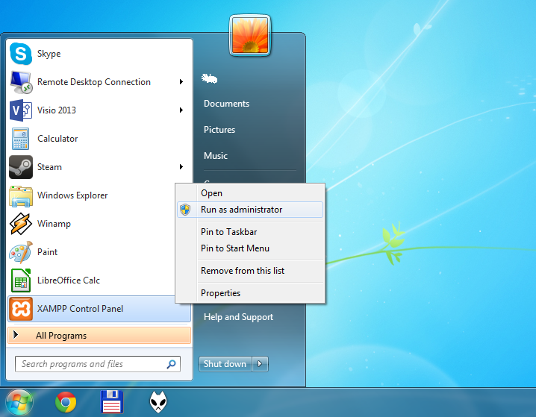Expand Visio 2013 jump list arrow
Image resolution: width=536 pixels, height=417 pixels.
click(181, 110)
